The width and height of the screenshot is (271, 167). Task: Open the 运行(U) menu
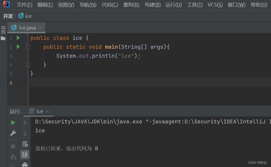point(174,5)
